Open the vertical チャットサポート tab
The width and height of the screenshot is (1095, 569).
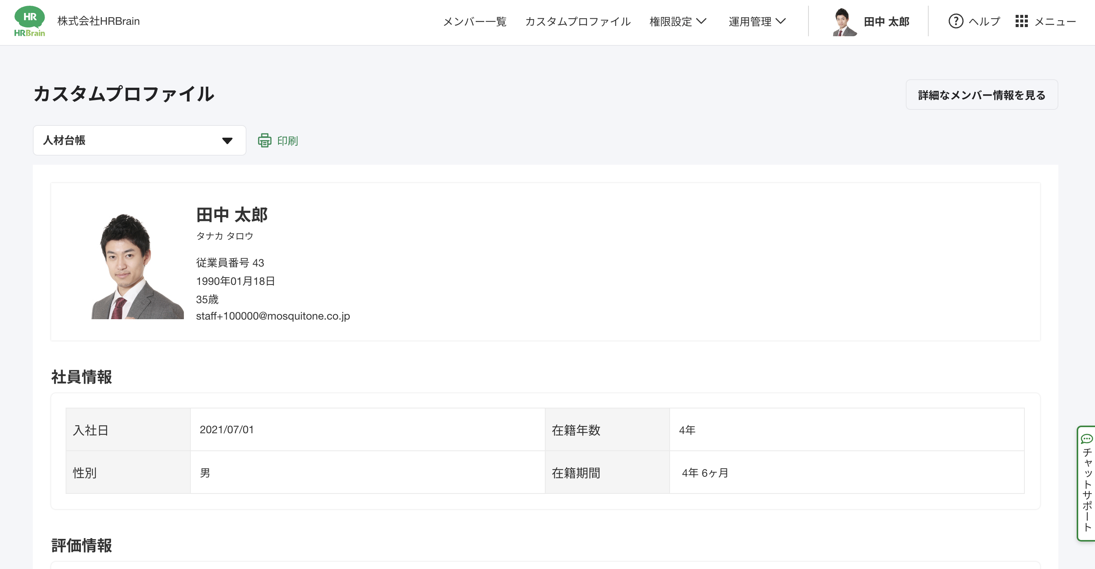(1087, 489)
